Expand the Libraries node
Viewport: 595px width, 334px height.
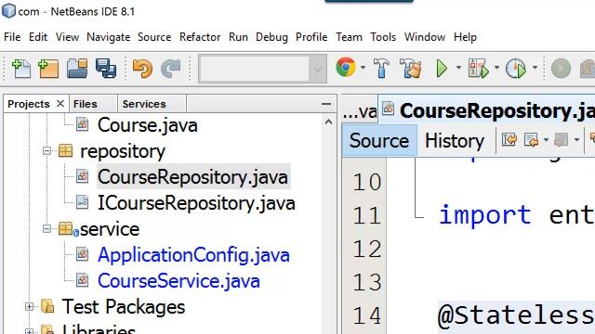point(29,331)
